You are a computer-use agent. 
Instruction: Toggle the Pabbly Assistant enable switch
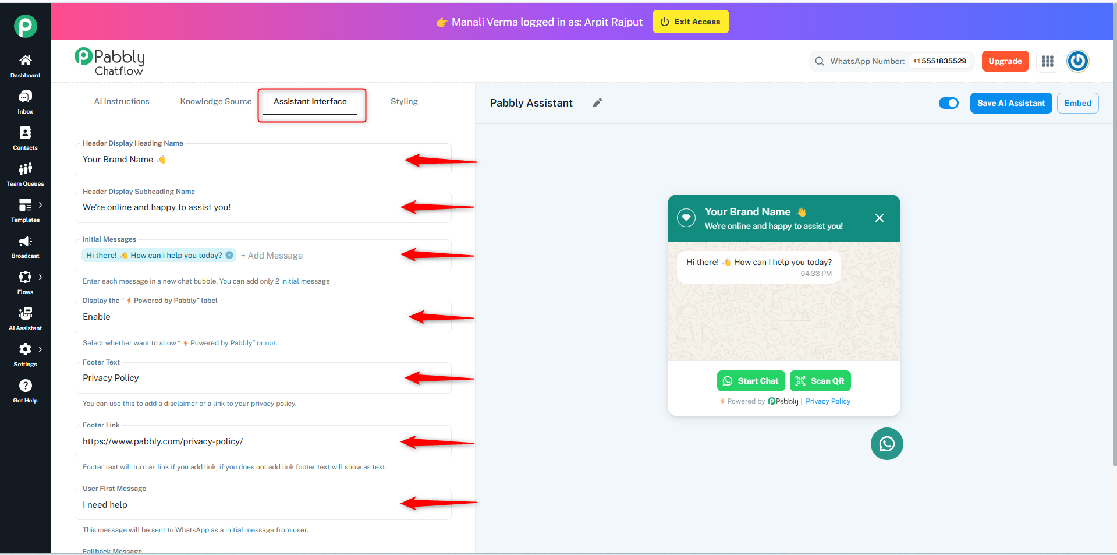point(949,103)
